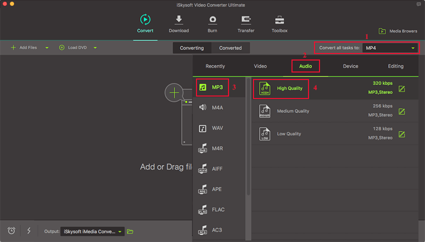This screenshot has width=425, height=242.
Task: Open the Toolbox section
Action: 279,20
